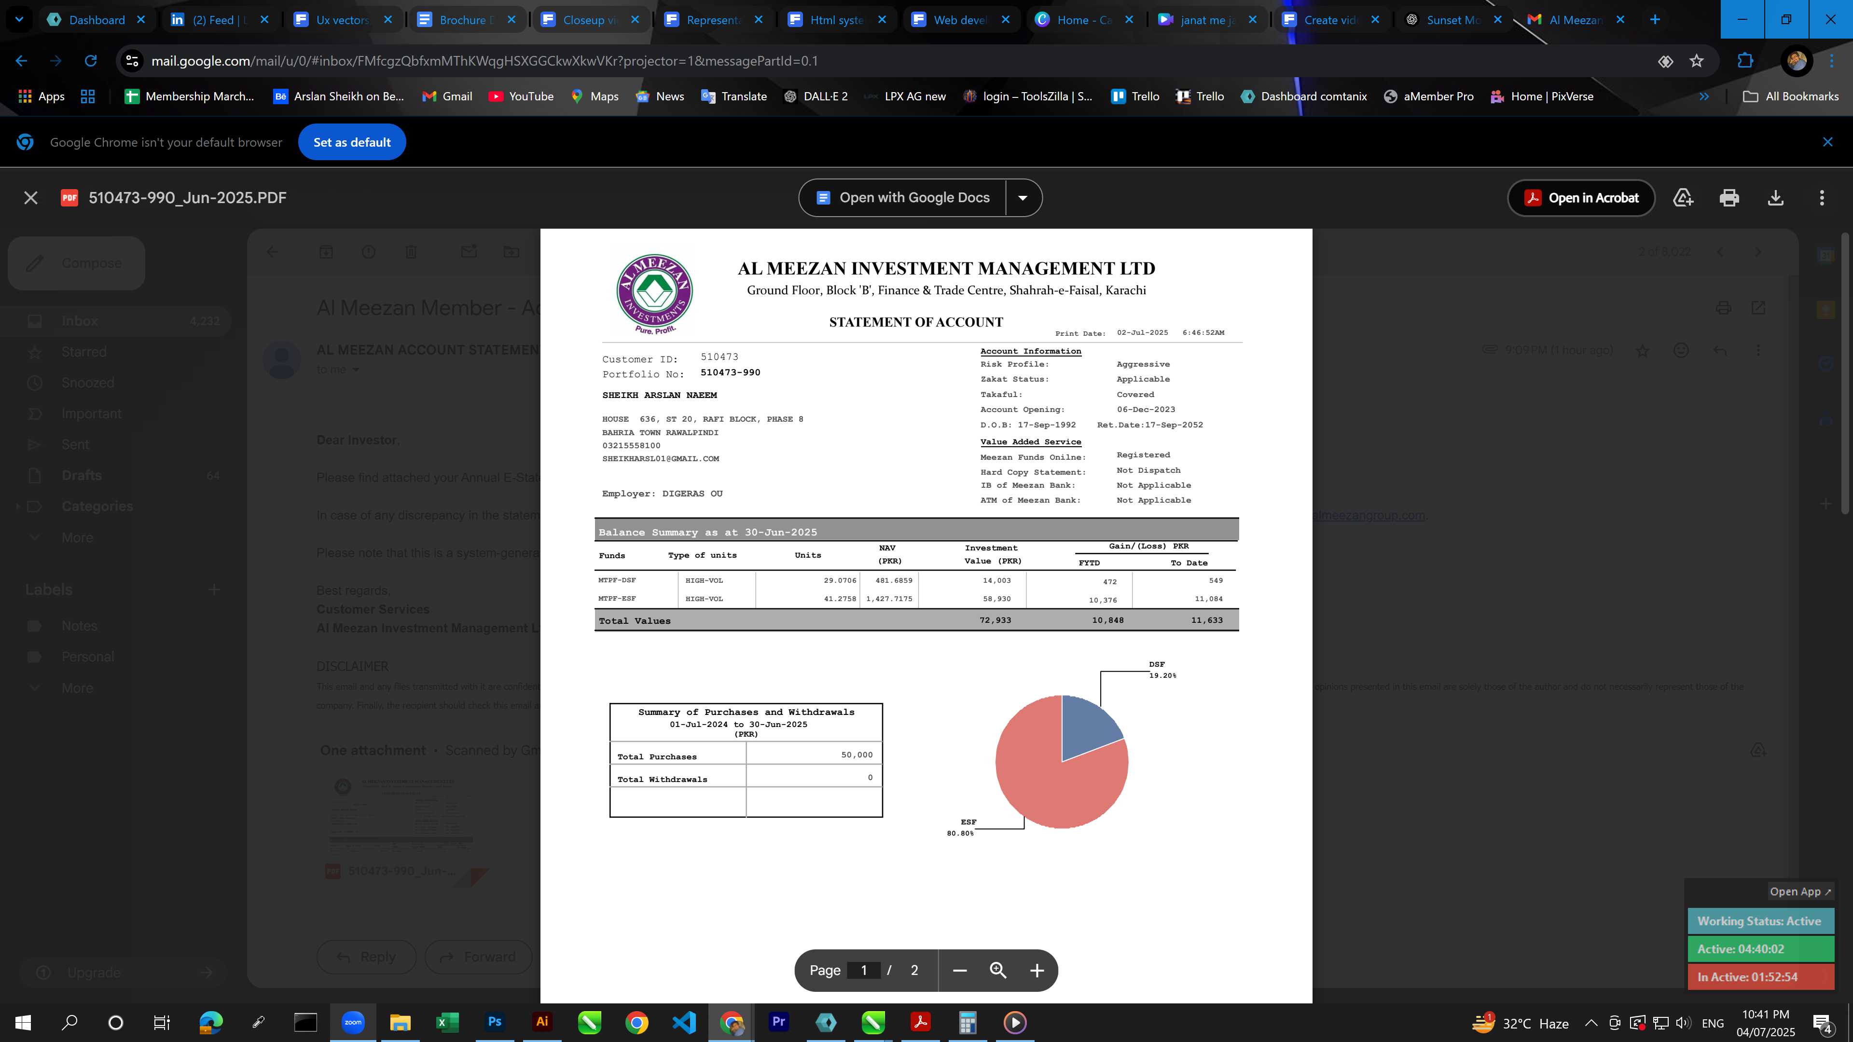Open the Maps bookmark

[594, 96]
